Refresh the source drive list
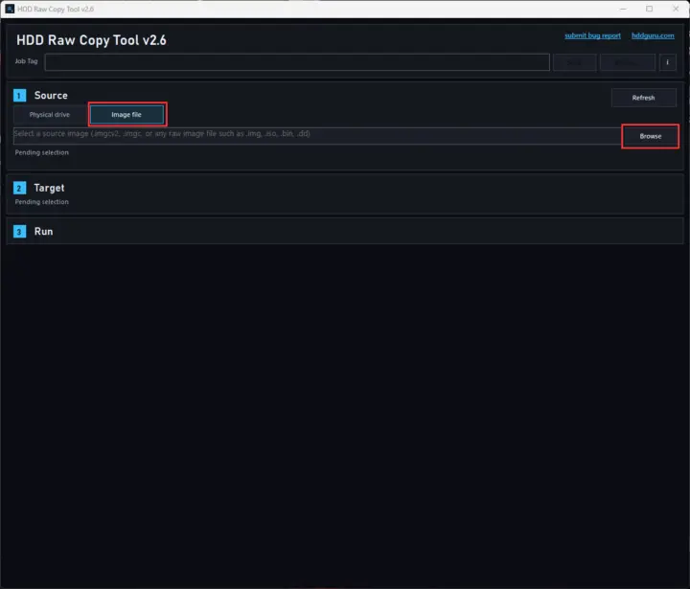Viewport: 690px width, 589px height. (643, 98)
